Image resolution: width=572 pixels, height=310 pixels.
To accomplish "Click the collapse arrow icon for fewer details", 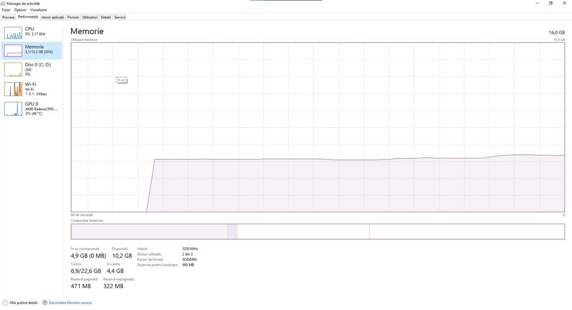I will 5,303.
